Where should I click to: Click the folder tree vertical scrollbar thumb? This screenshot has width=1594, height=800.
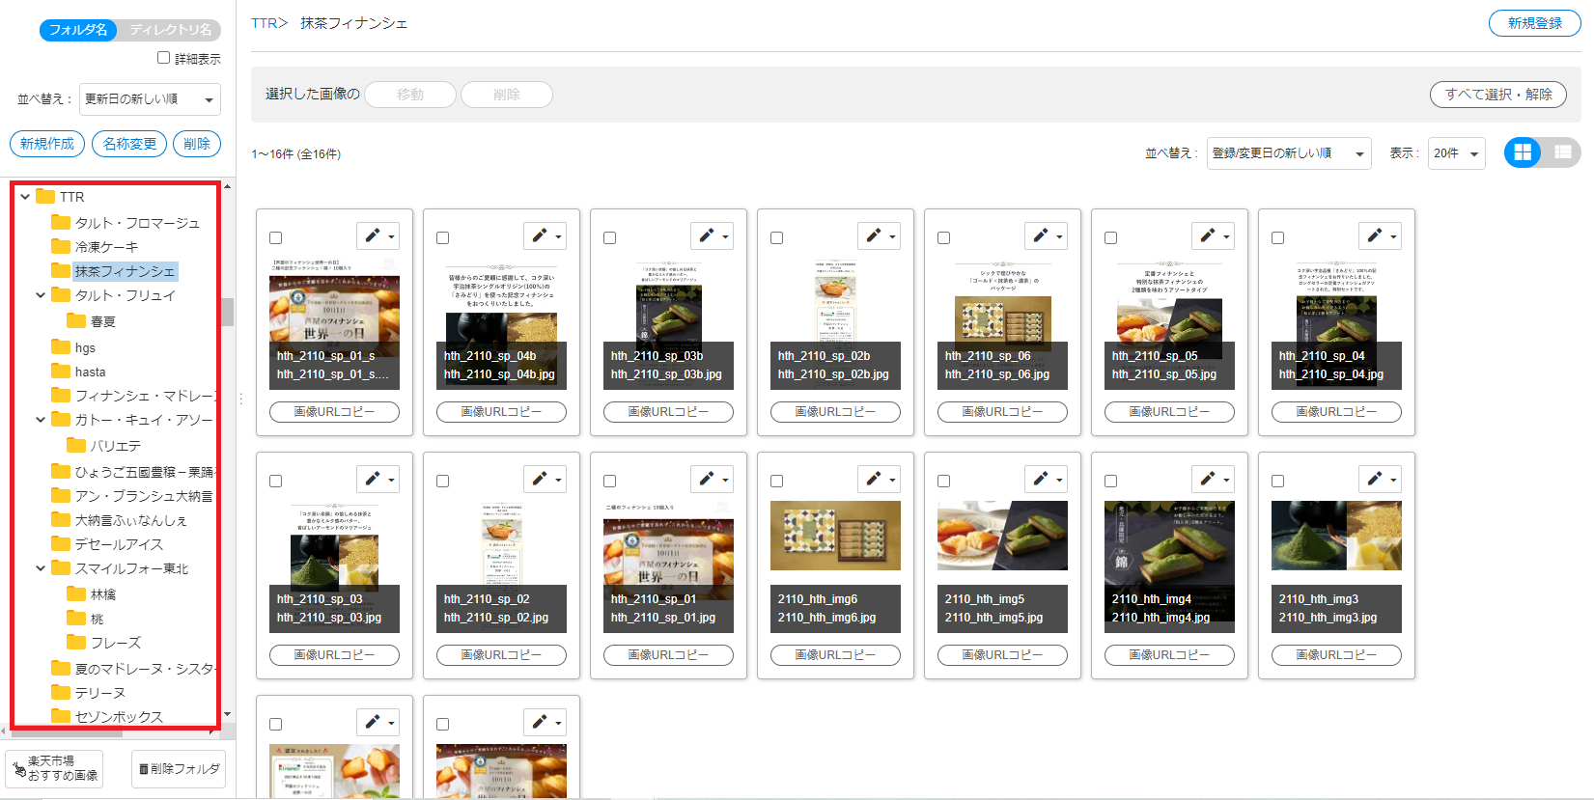pos(228,312)
